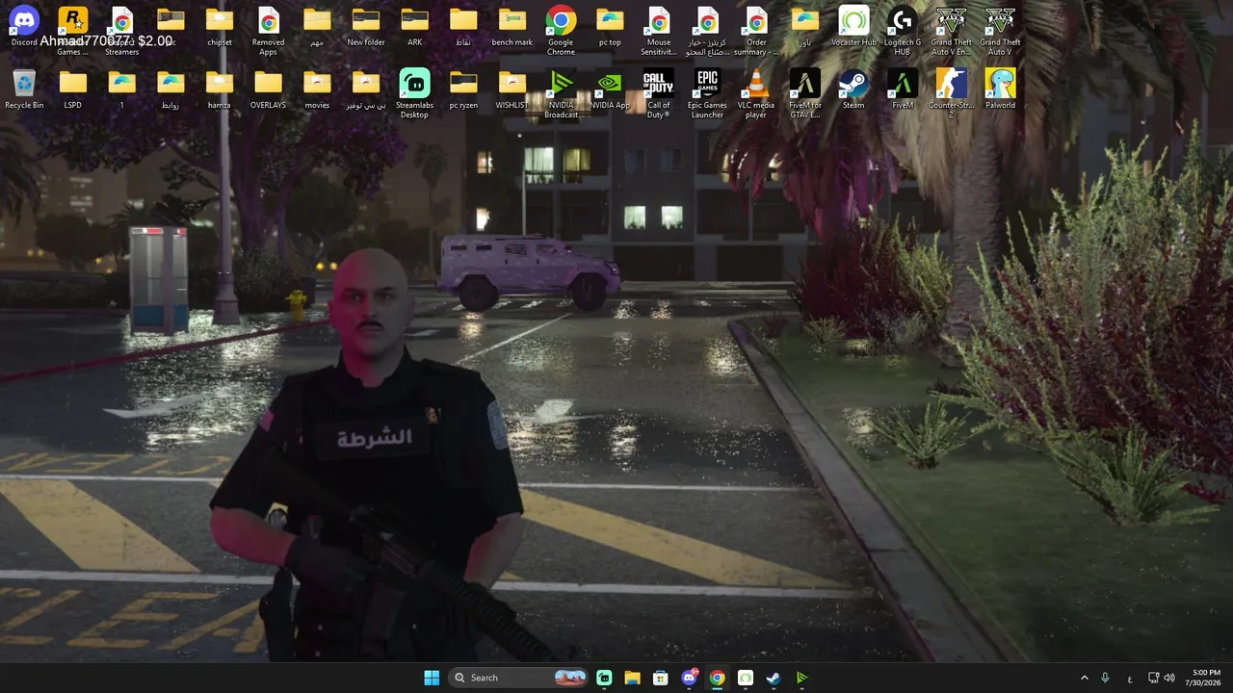The height and width of the screenshot is (693, 1233).
Task: Select the bench mark folder
Action: click(512, 26)
